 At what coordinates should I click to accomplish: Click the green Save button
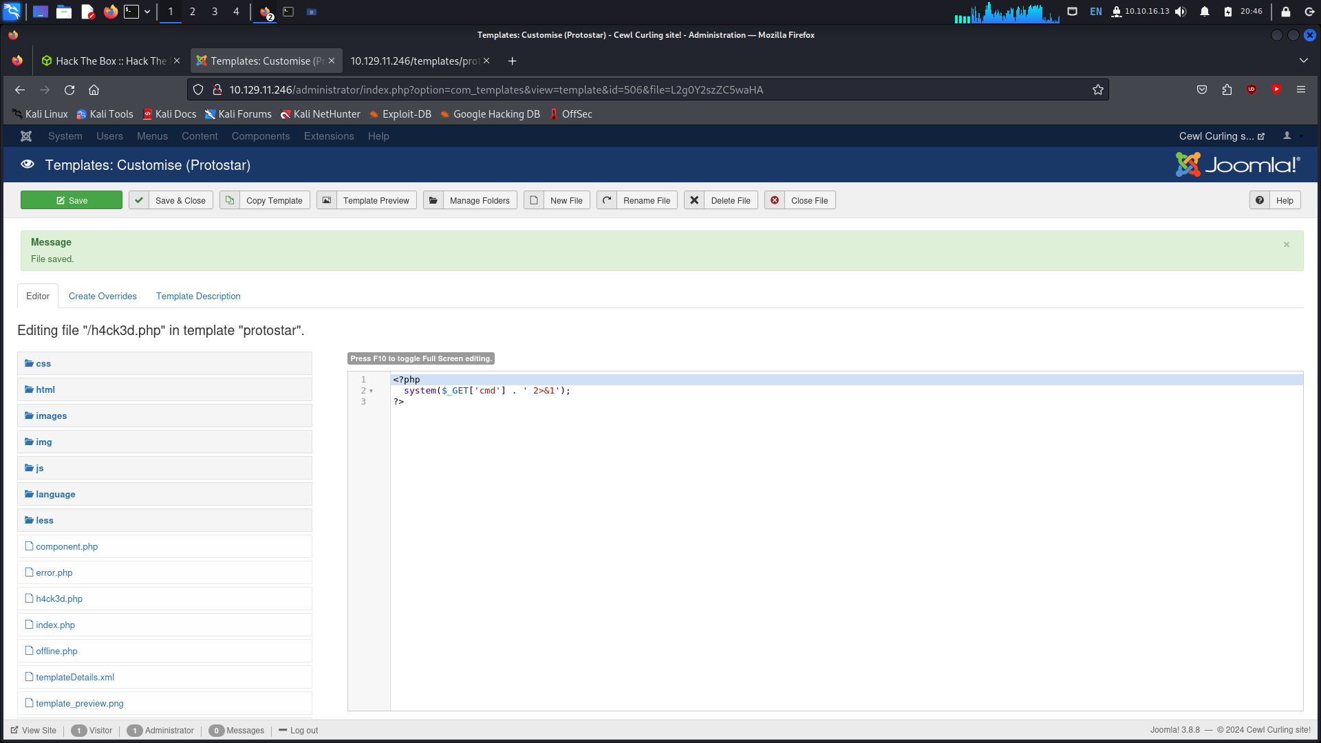[72, 200]
